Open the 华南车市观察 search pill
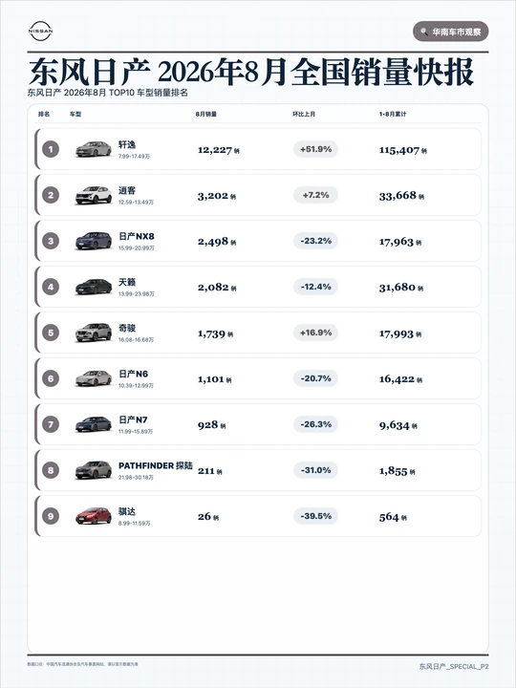516x688 pixels. point(450,32)
